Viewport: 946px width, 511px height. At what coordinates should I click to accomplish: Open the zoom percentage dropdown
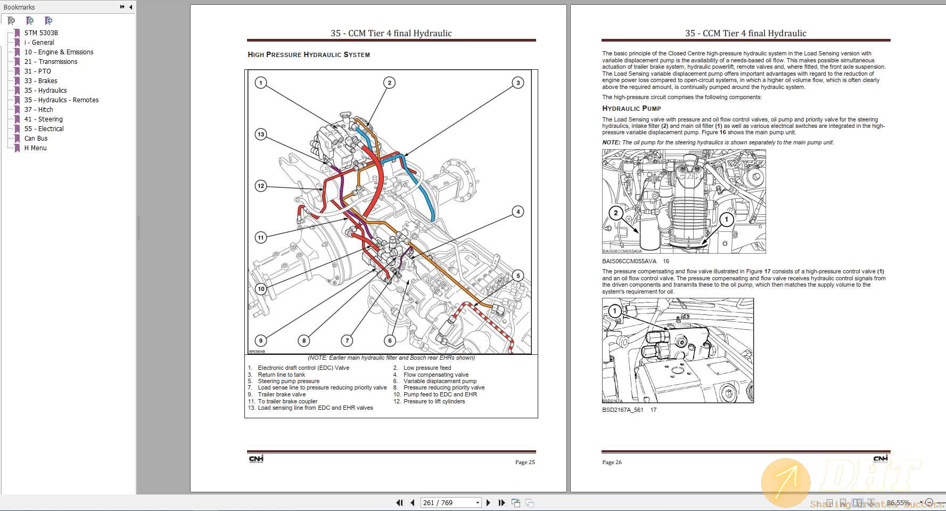(x=922, y=502)
